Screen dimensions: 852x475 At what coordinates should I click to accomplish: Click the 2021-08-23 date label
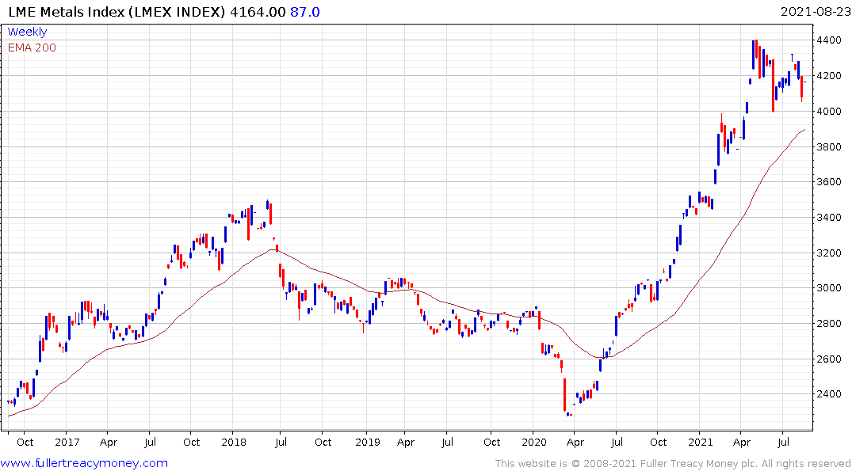(x=815, y=12)
